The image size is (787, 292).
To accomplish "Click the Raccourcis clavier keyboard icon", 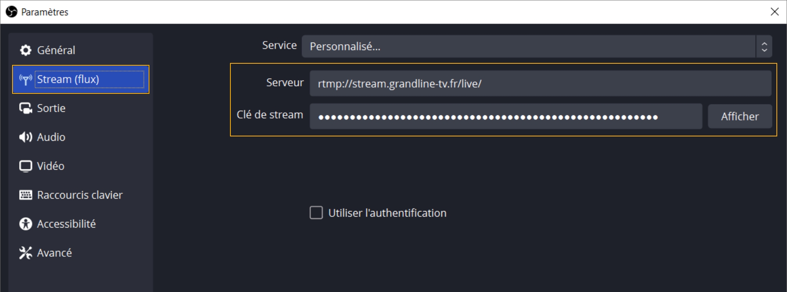I will (x=26, y=195).
